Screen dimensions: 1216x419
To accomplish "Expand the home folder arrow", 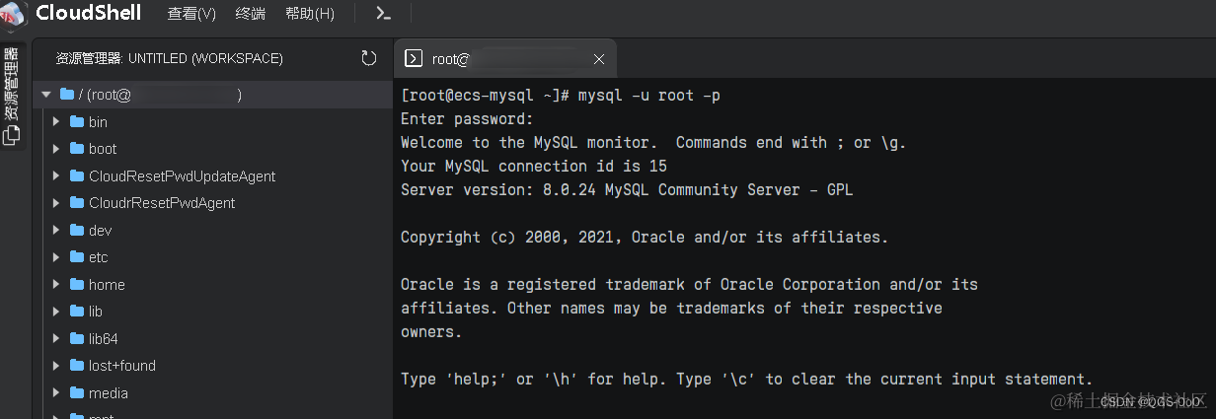I will (x=56, y=285).
